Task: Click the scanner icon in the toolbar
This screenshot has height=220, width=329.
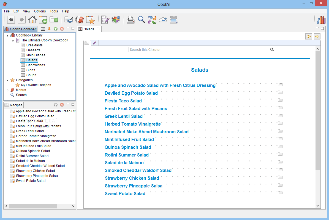Action: point(174,20)
